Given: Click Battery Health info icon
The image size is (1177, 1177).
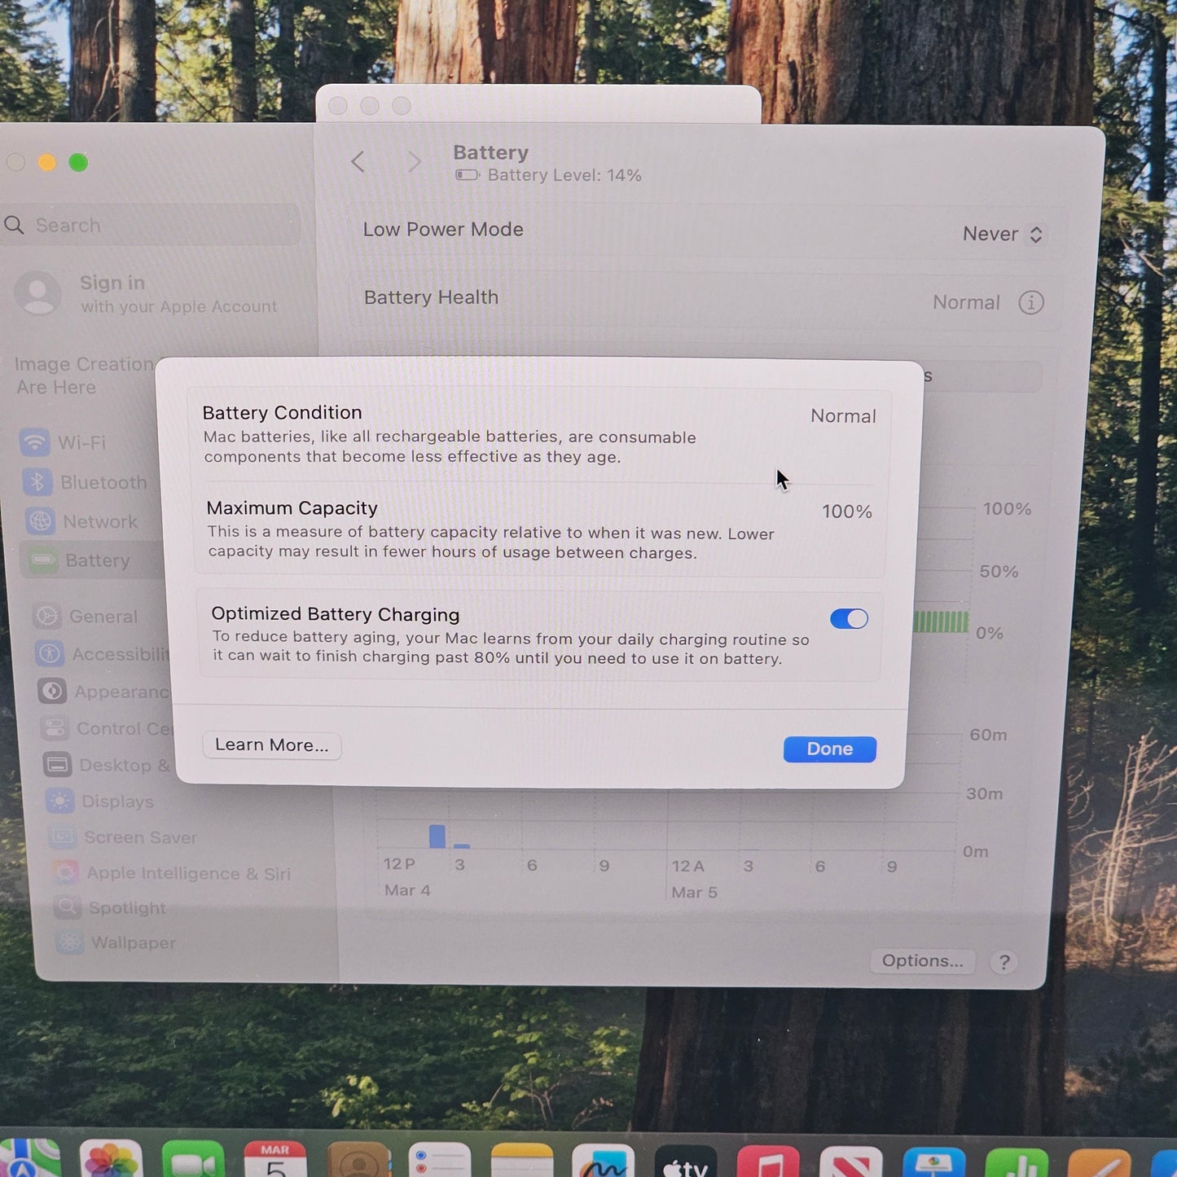Looking at the screenshot, I should click(1030, 303).
